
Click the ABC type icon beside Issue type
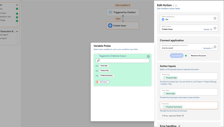click(x=97, y=66)
